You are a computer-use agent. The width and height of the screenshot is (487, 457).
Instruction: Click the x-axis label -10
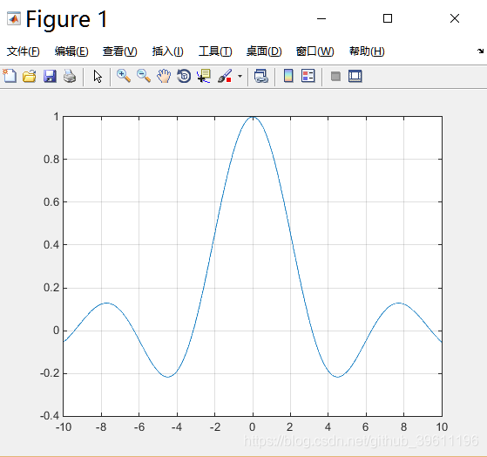pyautogui.click(x=64, y=427)
